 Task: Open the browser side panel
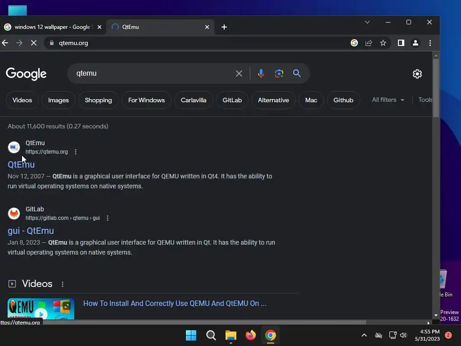click(401, 43)
